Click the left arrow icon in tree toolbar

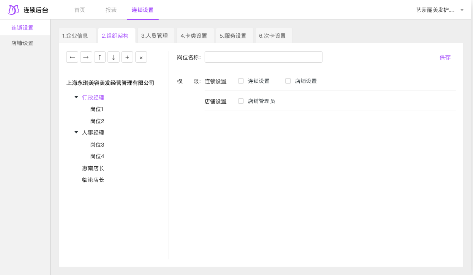coord(73,57)
